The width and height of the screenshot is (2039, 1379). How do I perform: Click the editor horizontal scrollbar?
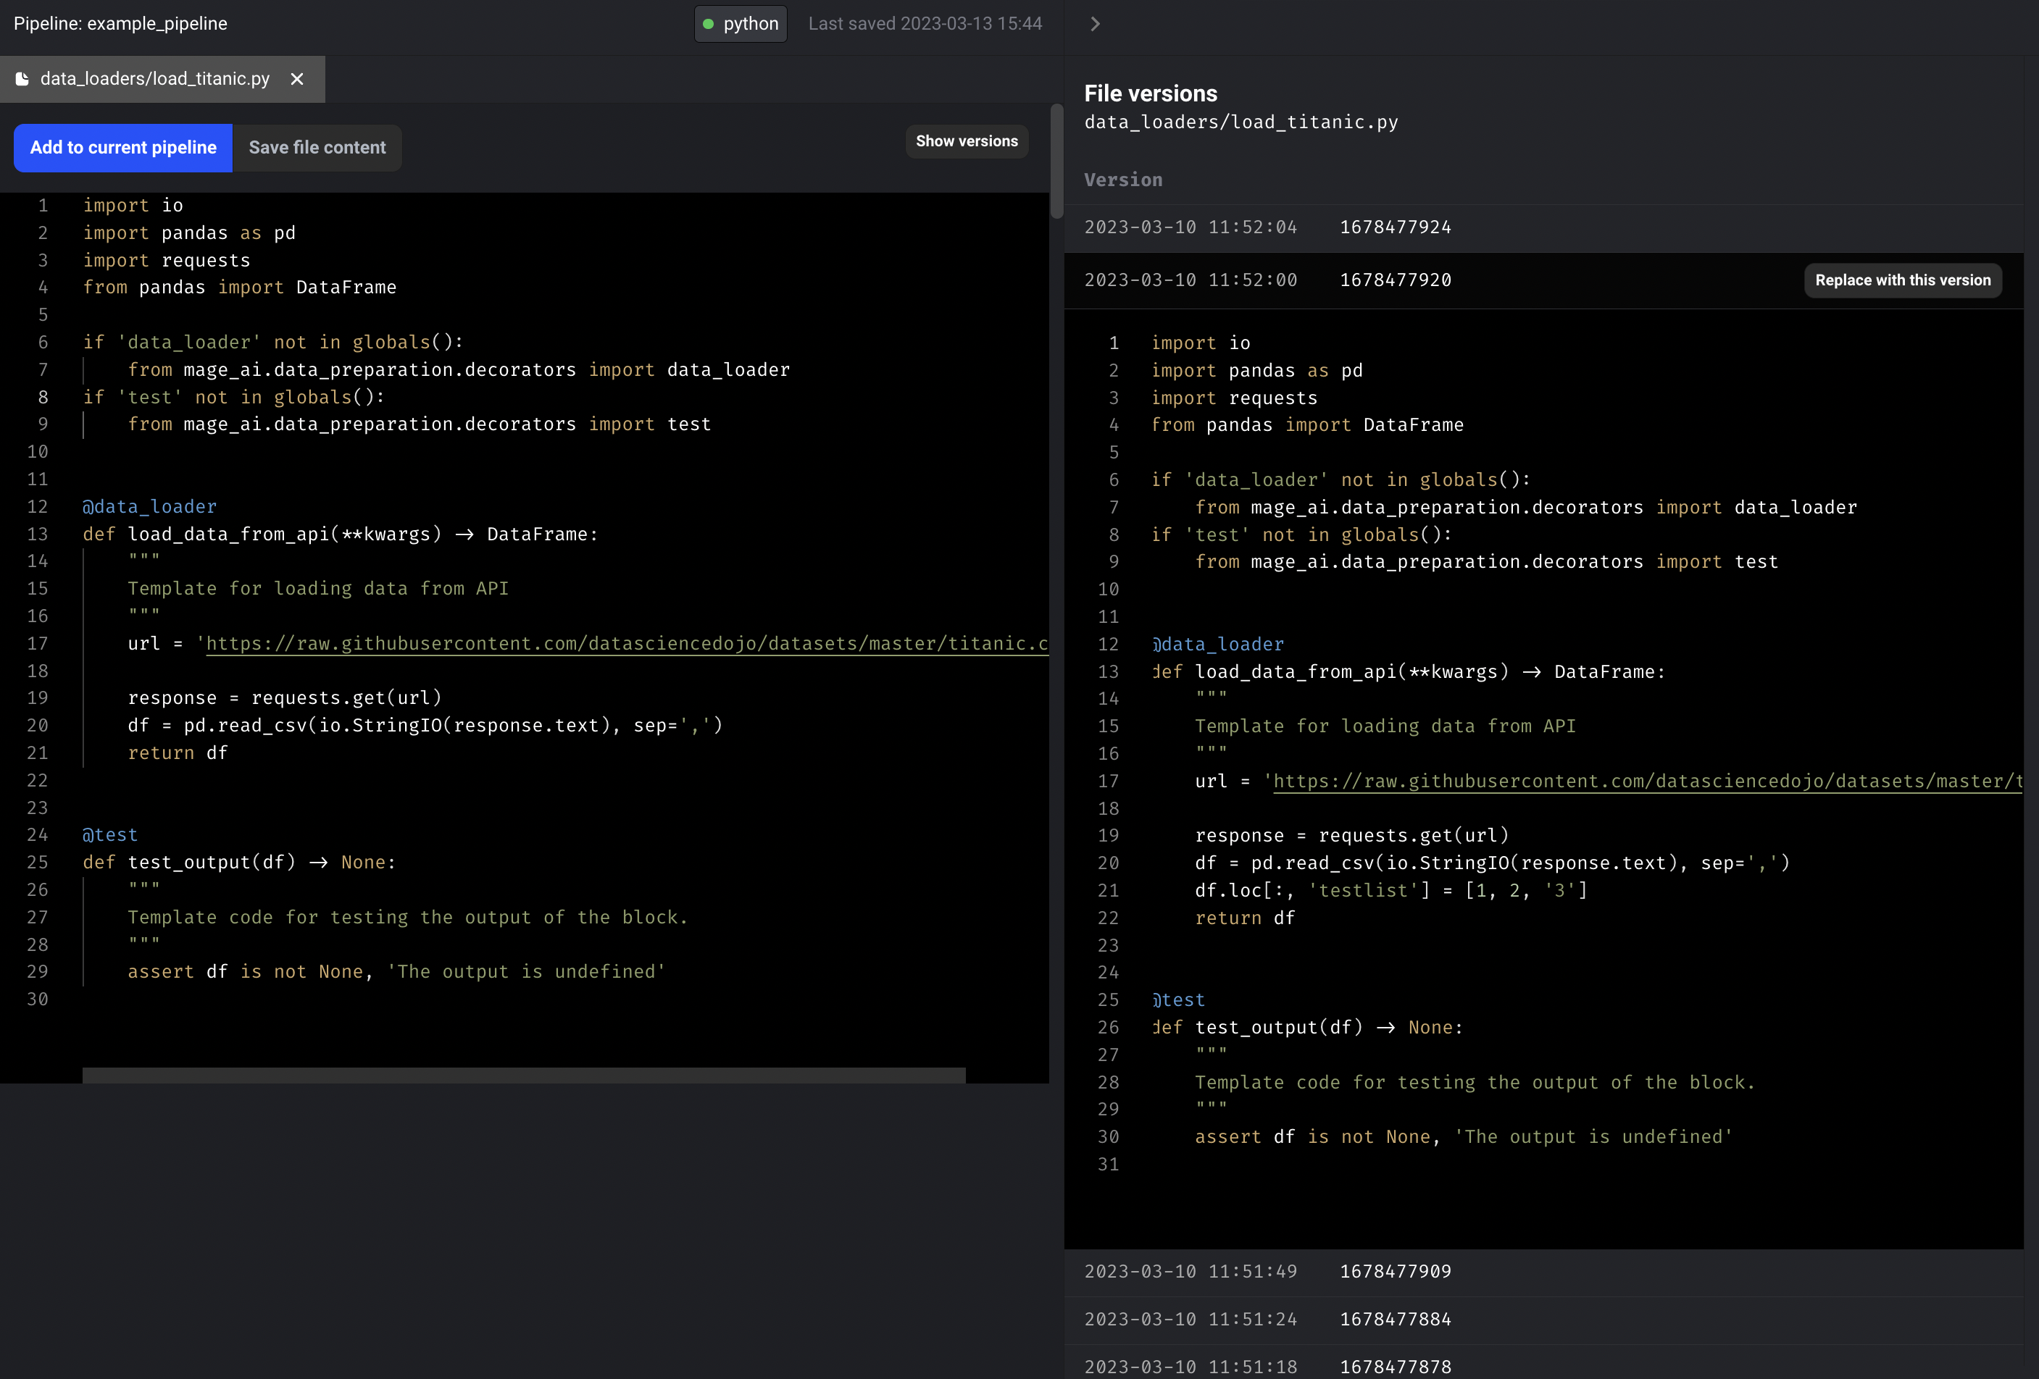point(524,1076)
